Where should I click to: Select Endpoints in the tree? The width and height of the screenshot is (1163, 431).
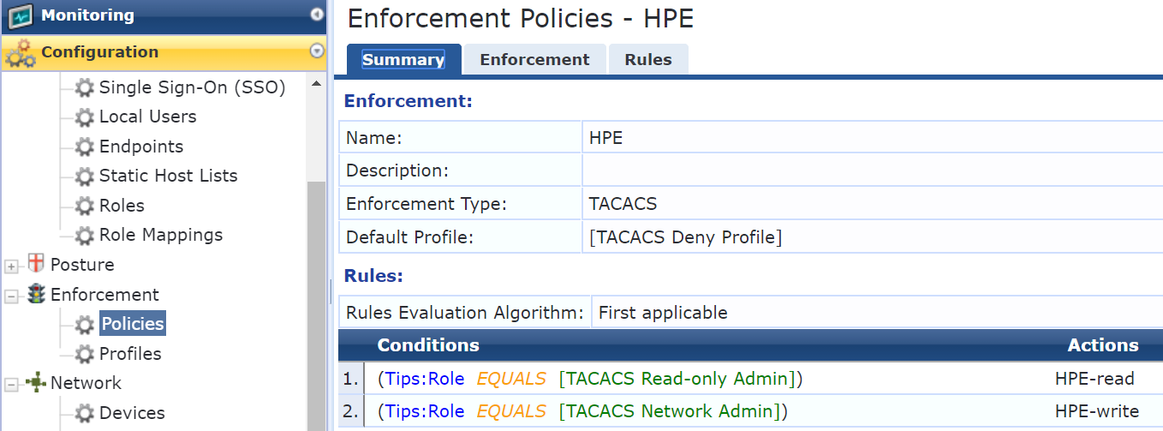pyautogui.click(x=141, y=147)
